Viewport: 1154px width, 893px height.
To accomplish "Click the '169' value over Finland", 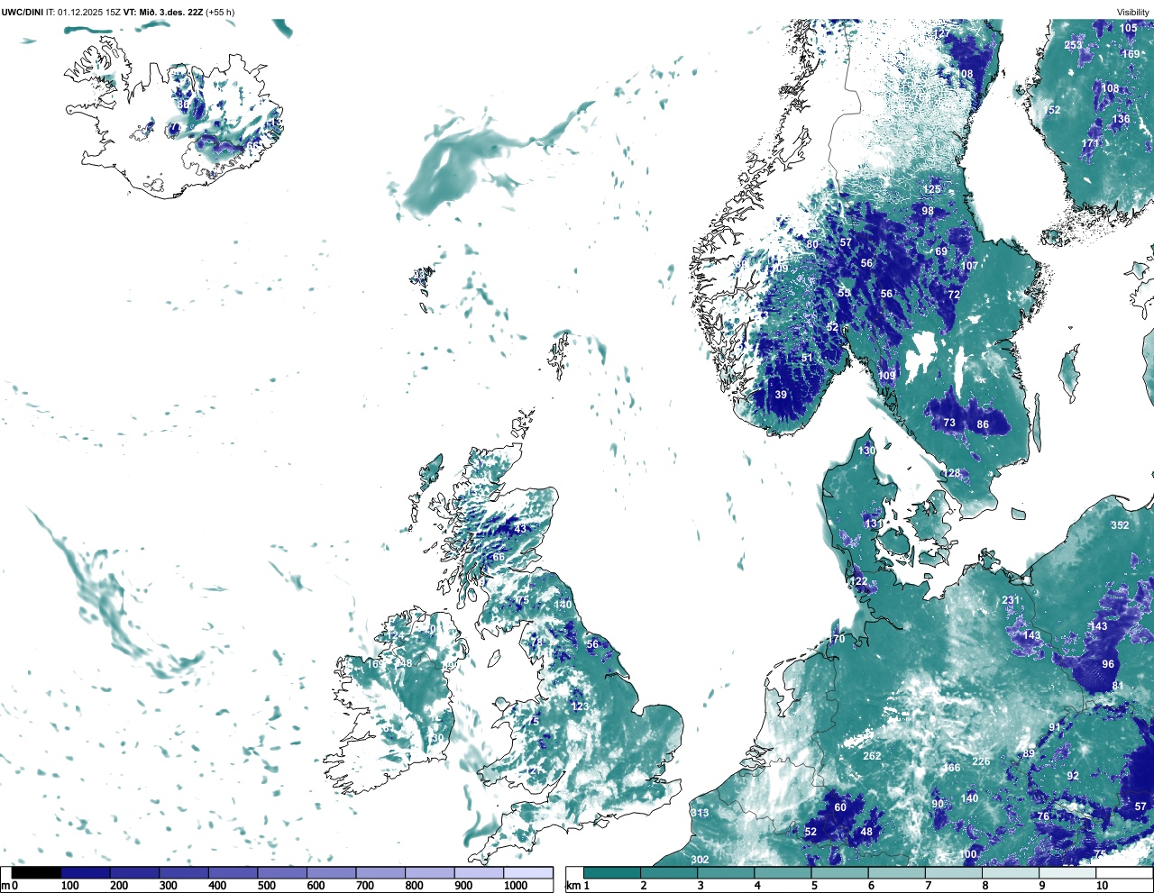I will pyautogui.click(x=1131, y=54).
